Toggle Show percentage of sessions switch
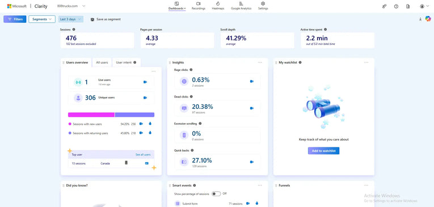 (216, 194)
